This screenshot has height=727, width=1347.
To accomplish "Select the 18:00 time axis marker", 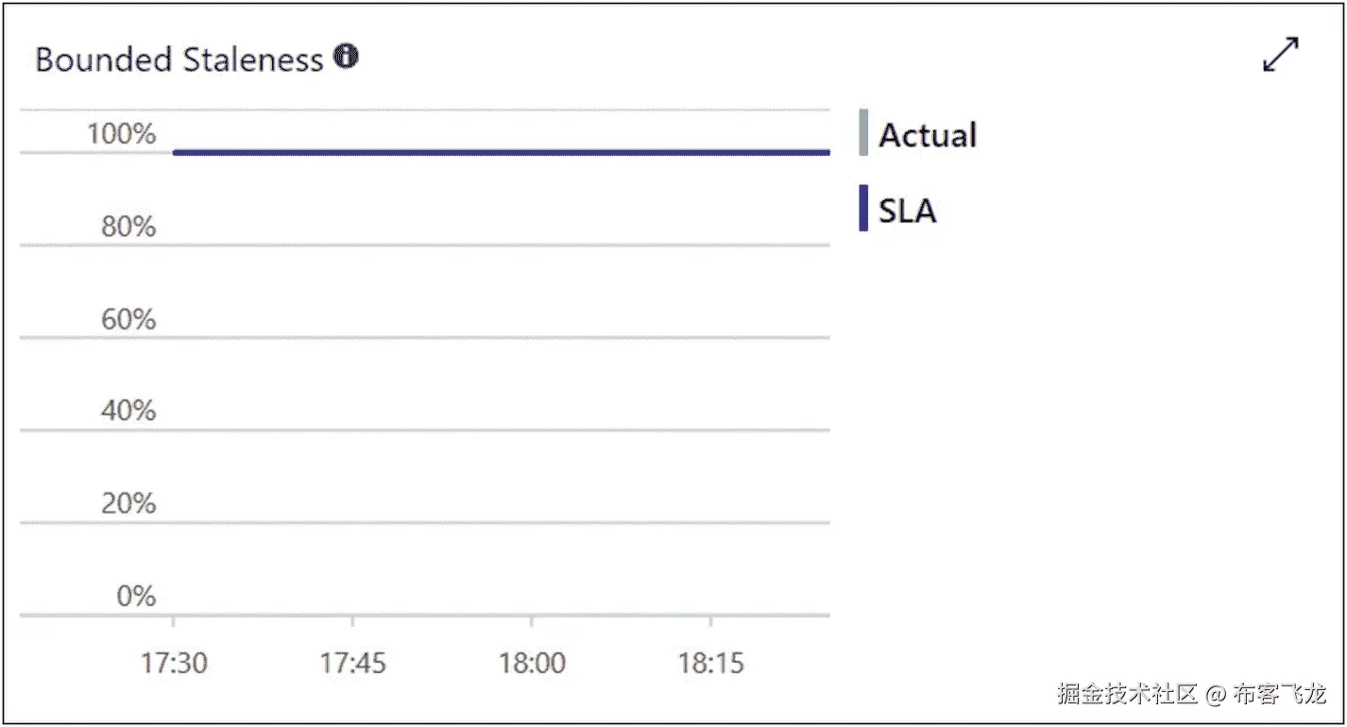I will (x=532, y=663).
